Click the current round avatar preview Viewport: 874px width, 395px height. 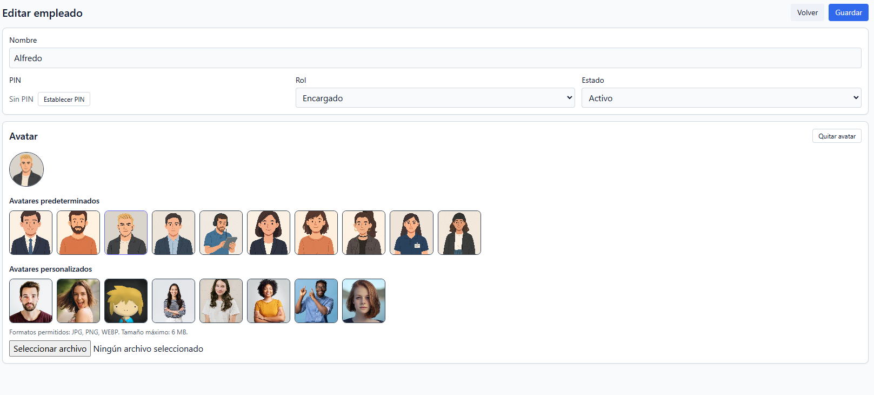click(26, 169)
